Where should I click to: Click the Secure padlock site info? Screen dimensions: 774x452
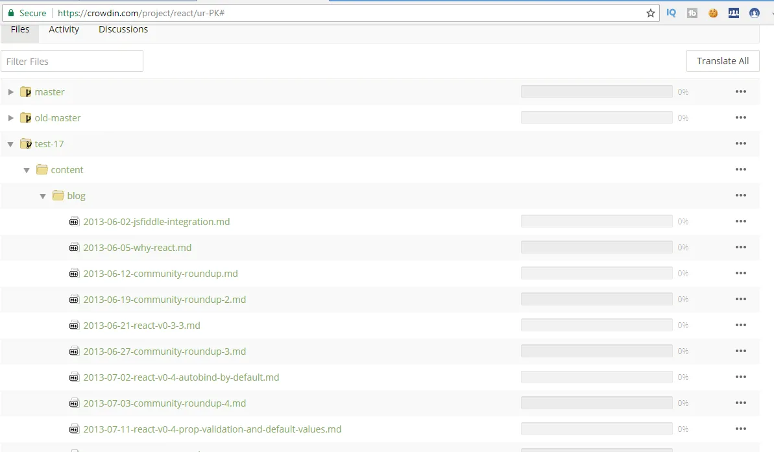click(27, 14)
